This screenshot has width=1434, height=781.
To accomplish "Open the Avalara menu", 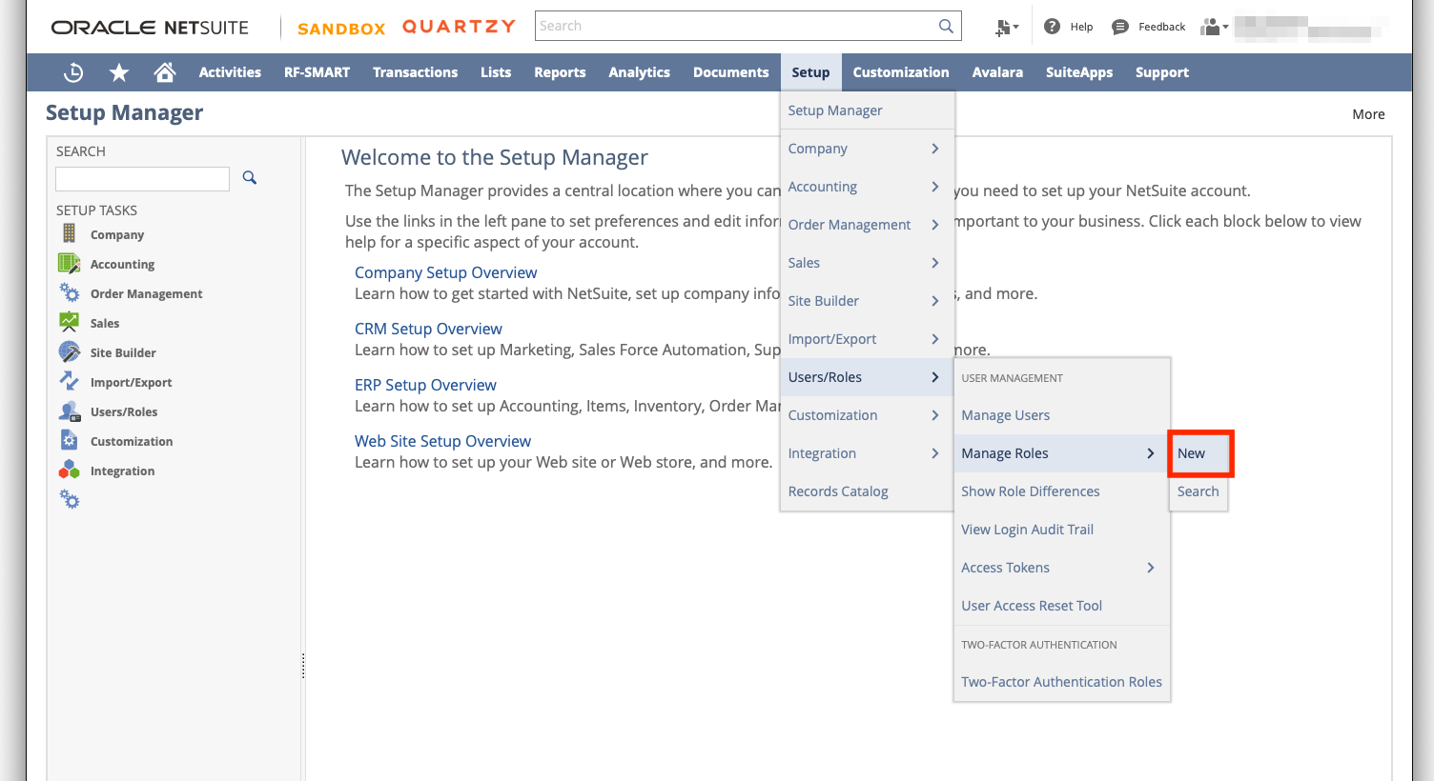I will (x=997, y=72).
